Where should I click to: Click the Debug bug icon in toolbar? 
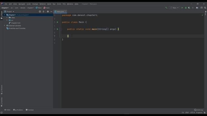pyautogui.click(x=186, y=8)
